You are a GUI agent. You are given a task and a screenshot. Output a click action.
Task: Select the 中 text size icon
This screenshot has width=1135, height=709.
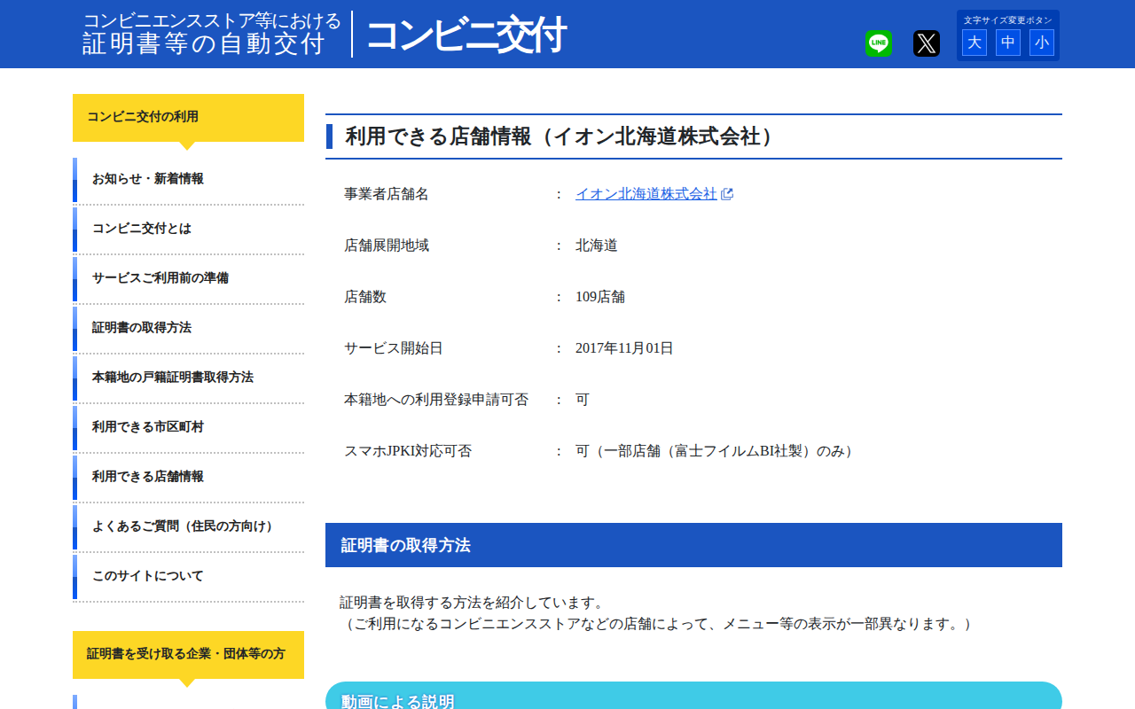[x=1007, y=42]
